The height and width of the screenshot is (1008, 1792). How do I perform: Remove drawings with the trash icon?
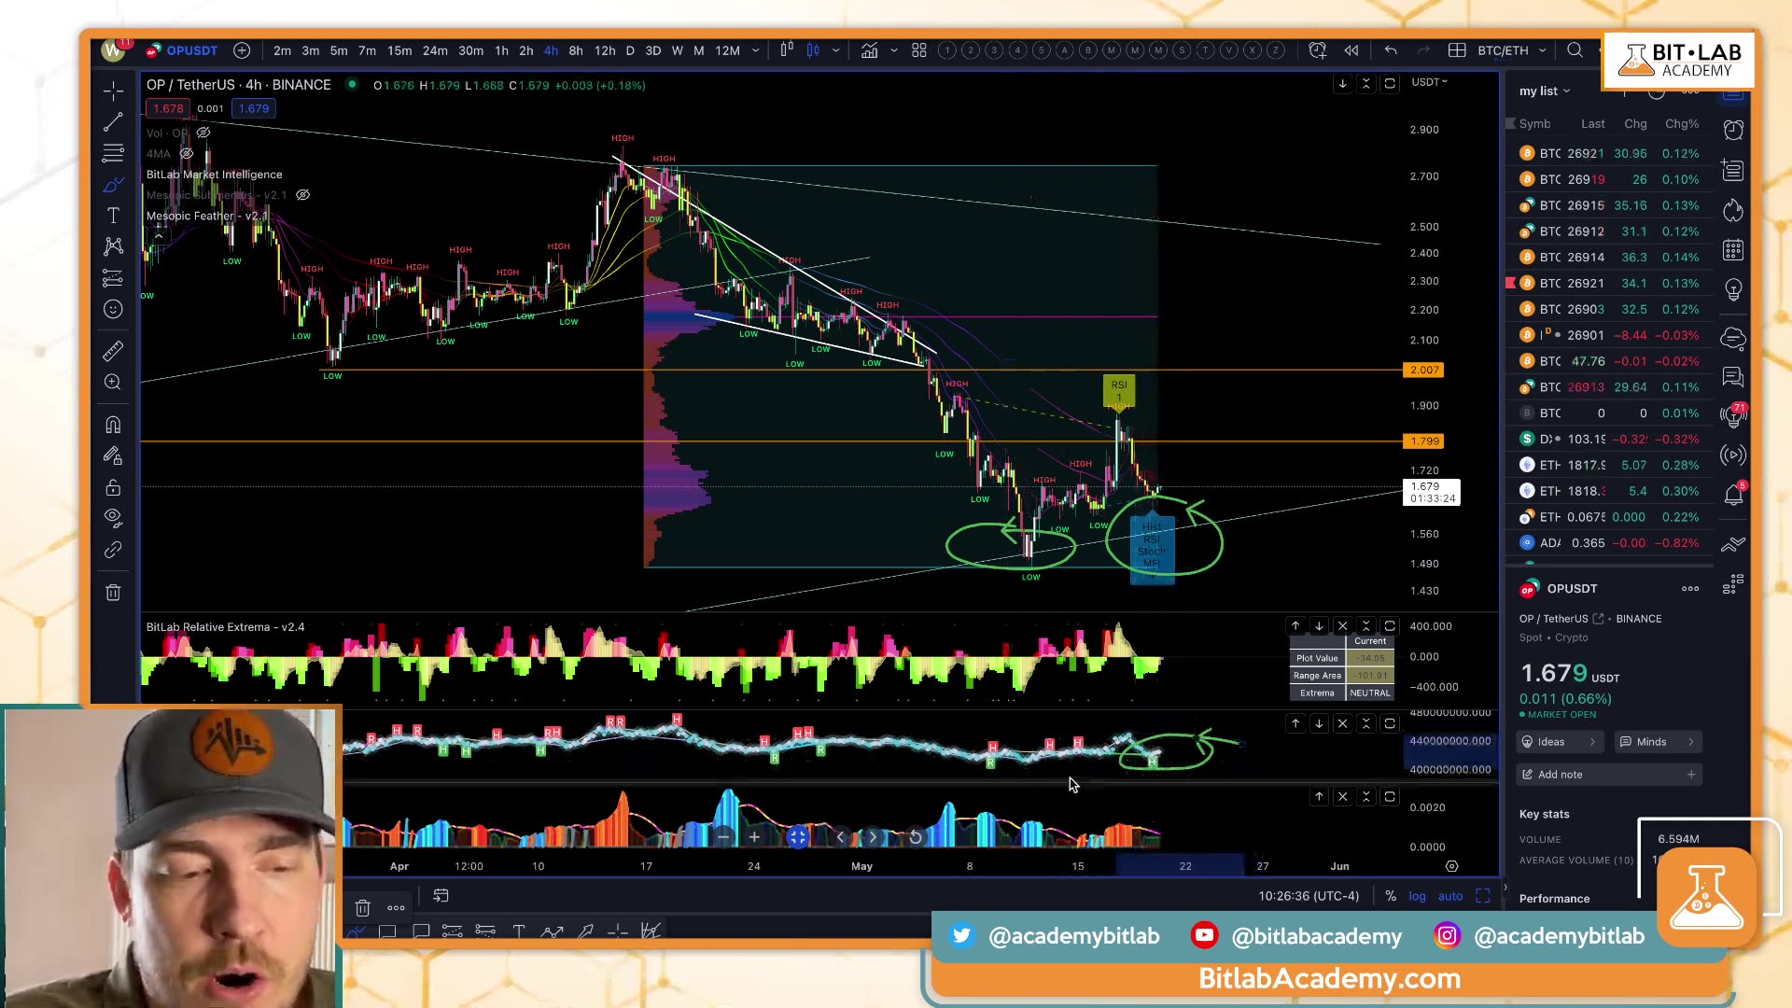pos(113,592)
